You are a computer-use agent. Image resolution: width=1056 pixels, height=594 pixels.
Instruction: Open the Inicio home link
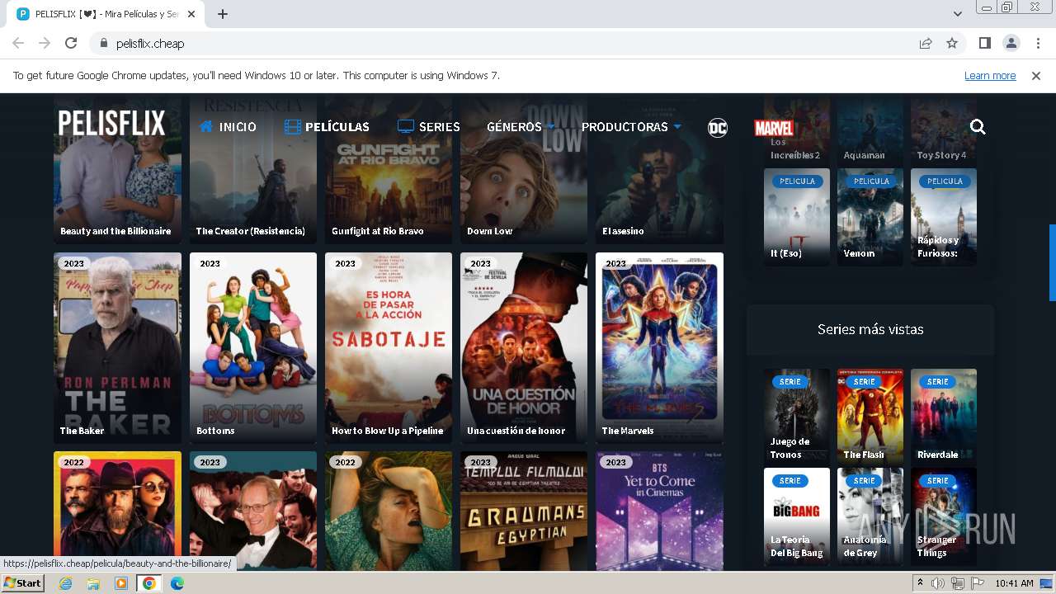[228, 127]
